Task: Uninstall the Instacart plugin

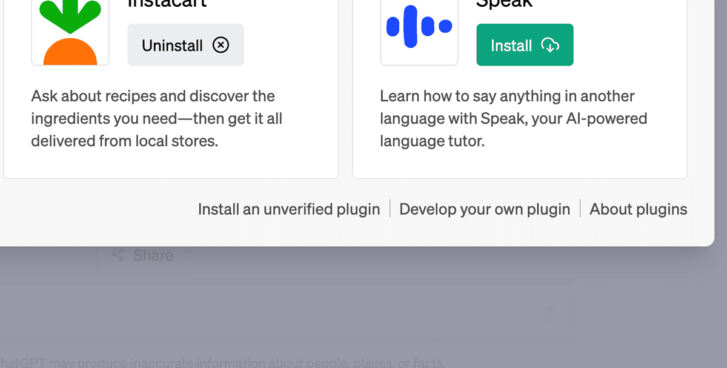Action: pos(185,45)
